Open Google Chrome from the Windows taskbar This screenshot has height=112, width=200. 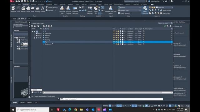pos(76,110)
